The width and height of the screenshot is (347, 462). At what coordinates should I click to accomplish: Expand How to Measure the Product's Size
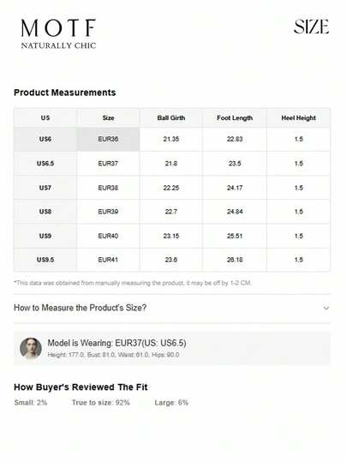click(172, 308)
